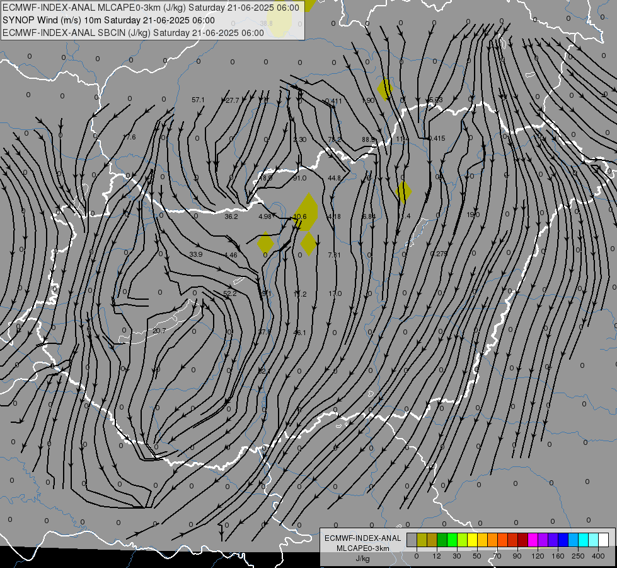This screenshot has width=617, height=568.
Task: Click the legend scale label 50
Action: [x=477, y=556]
